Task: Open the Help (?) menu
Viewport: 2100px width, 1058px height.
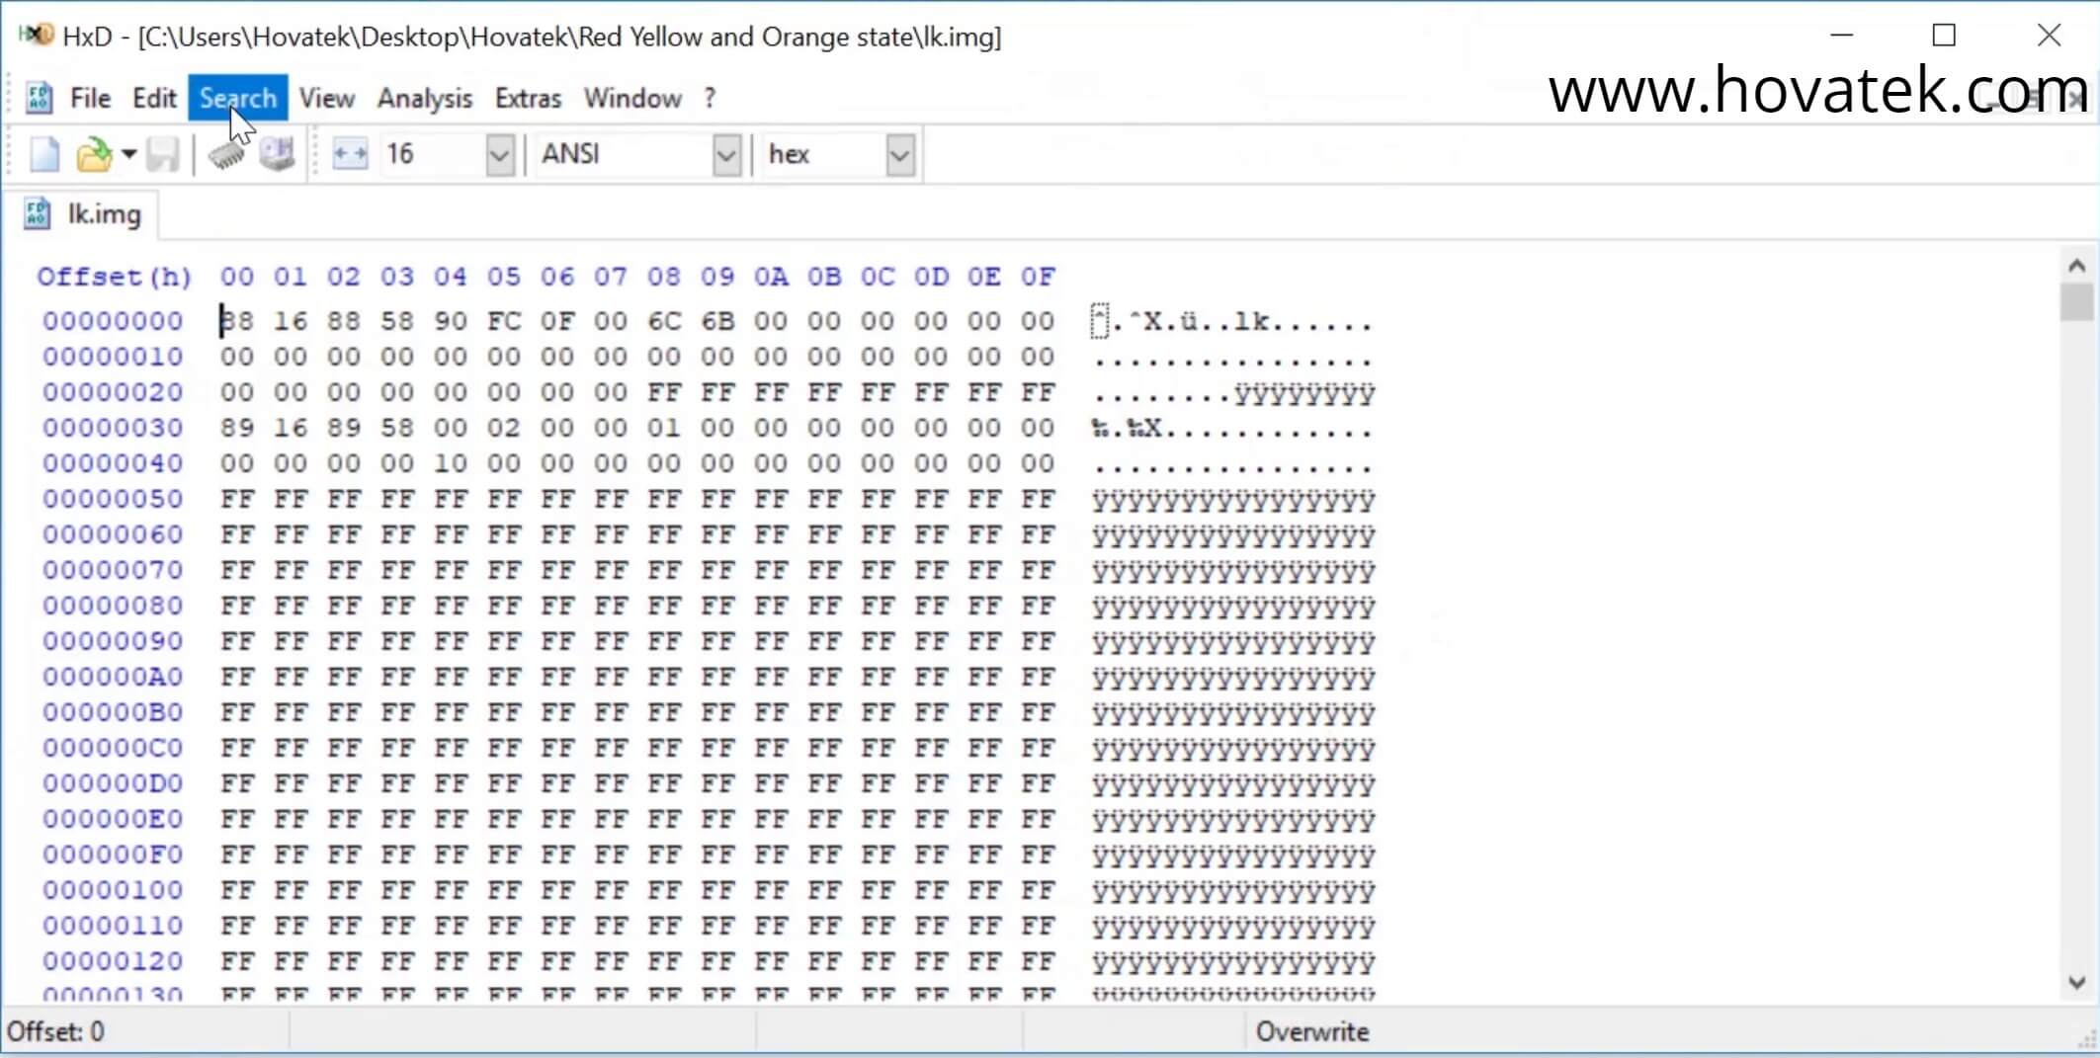Action: 710,98
